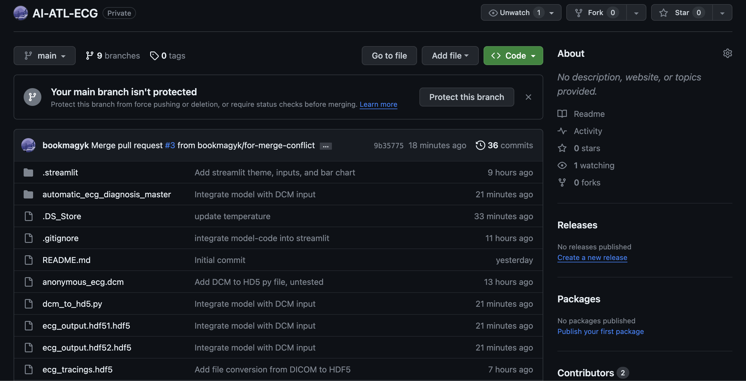746x381 pixels.
Task: Click the 36 commits history icon
Action: pyautogui.click(x=480, y=145)
